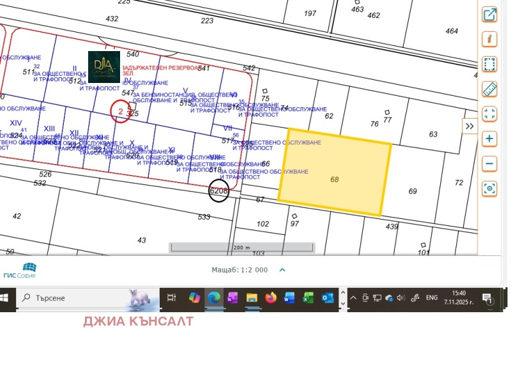Open Outlook from the taskbar
Viewport: 511px width, 383px height.
tap(328, 298)
